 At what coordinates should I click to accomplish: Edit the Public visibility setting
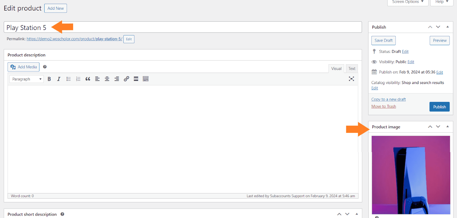coord(411,62)
